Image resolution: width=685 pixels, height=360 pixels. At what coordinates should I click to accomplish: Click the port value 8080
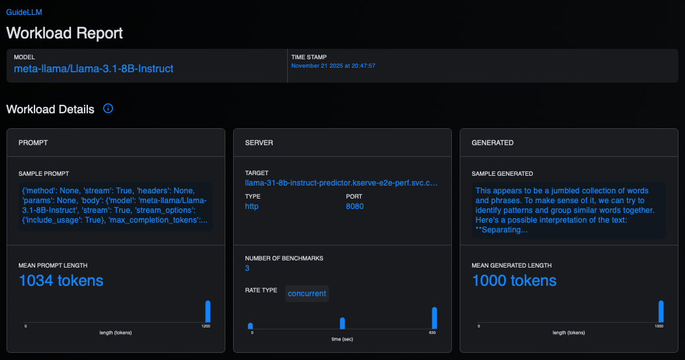[x=354, y=206]
